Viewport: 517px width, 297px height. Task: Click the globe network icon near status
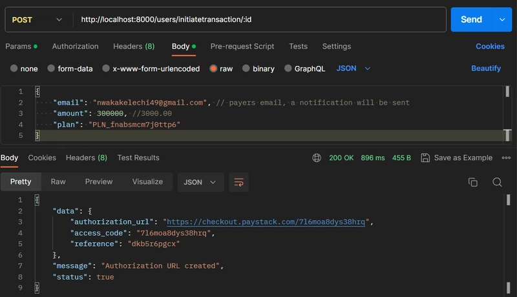[317, 158]
